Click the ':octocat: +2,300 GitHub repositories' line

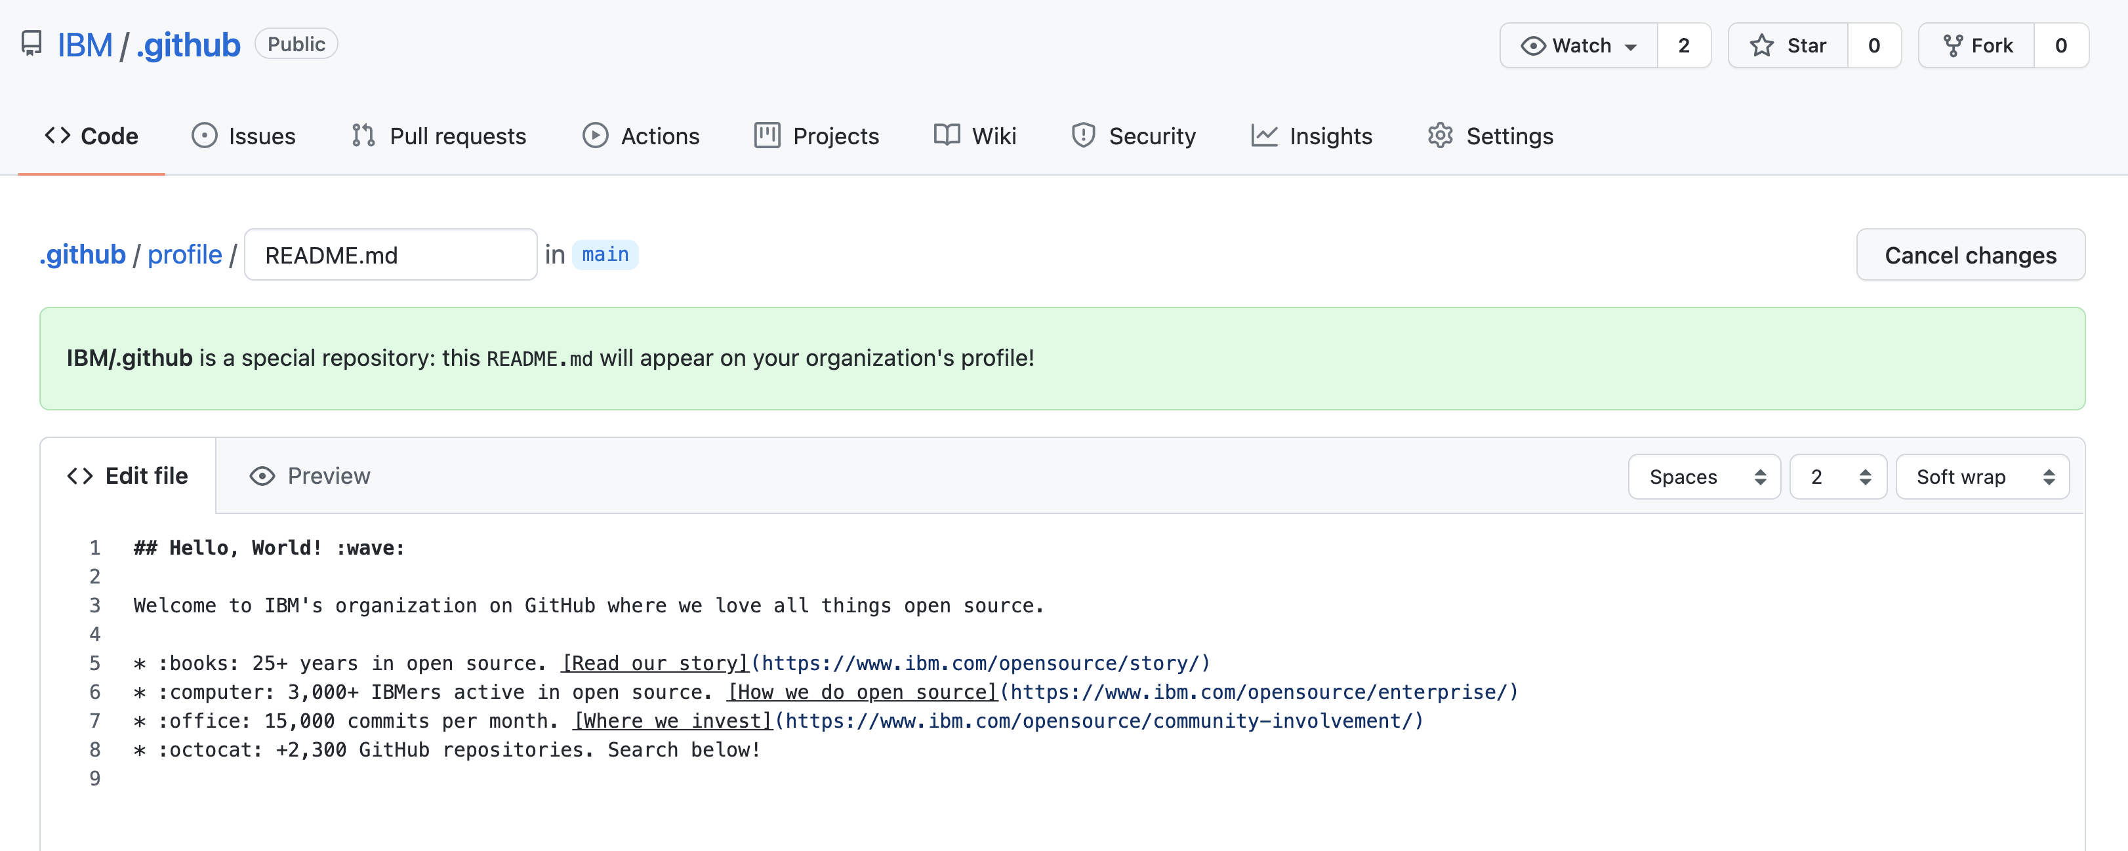point(447,750)
